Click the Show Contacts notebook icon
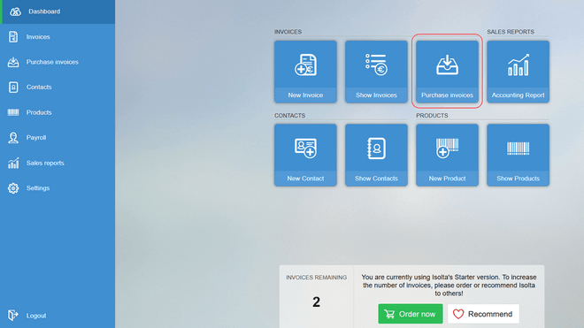The height and width of the screenshot is (328, 584). click(376, 149)
